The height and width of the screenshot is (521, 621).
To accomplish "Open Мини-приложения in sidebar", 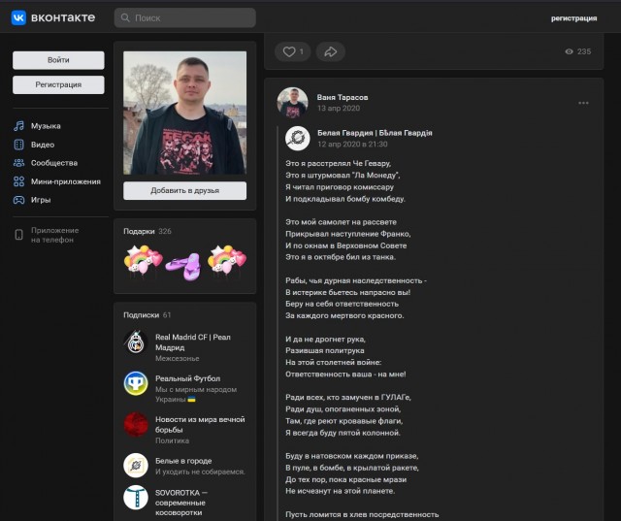I will [64, 181].
